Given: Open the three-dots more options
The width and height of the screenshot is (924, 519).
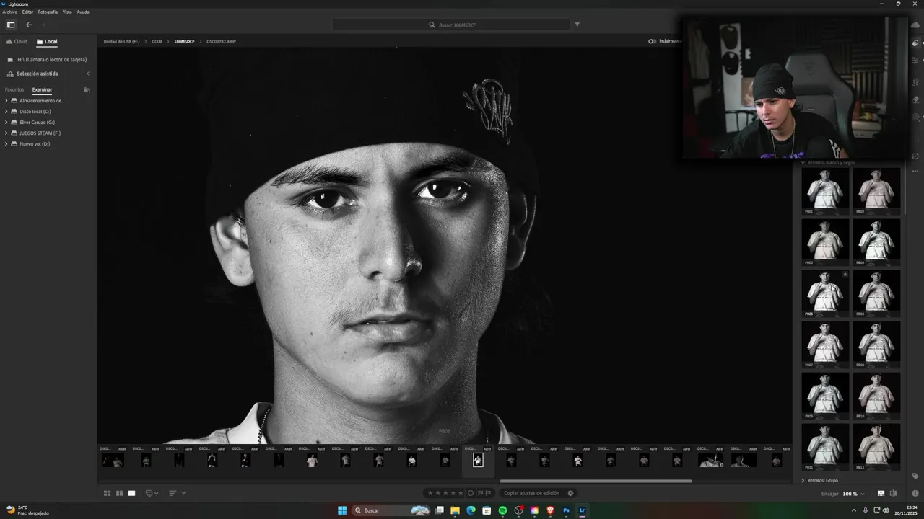Looking at the screenshot, I should [915, 172].
